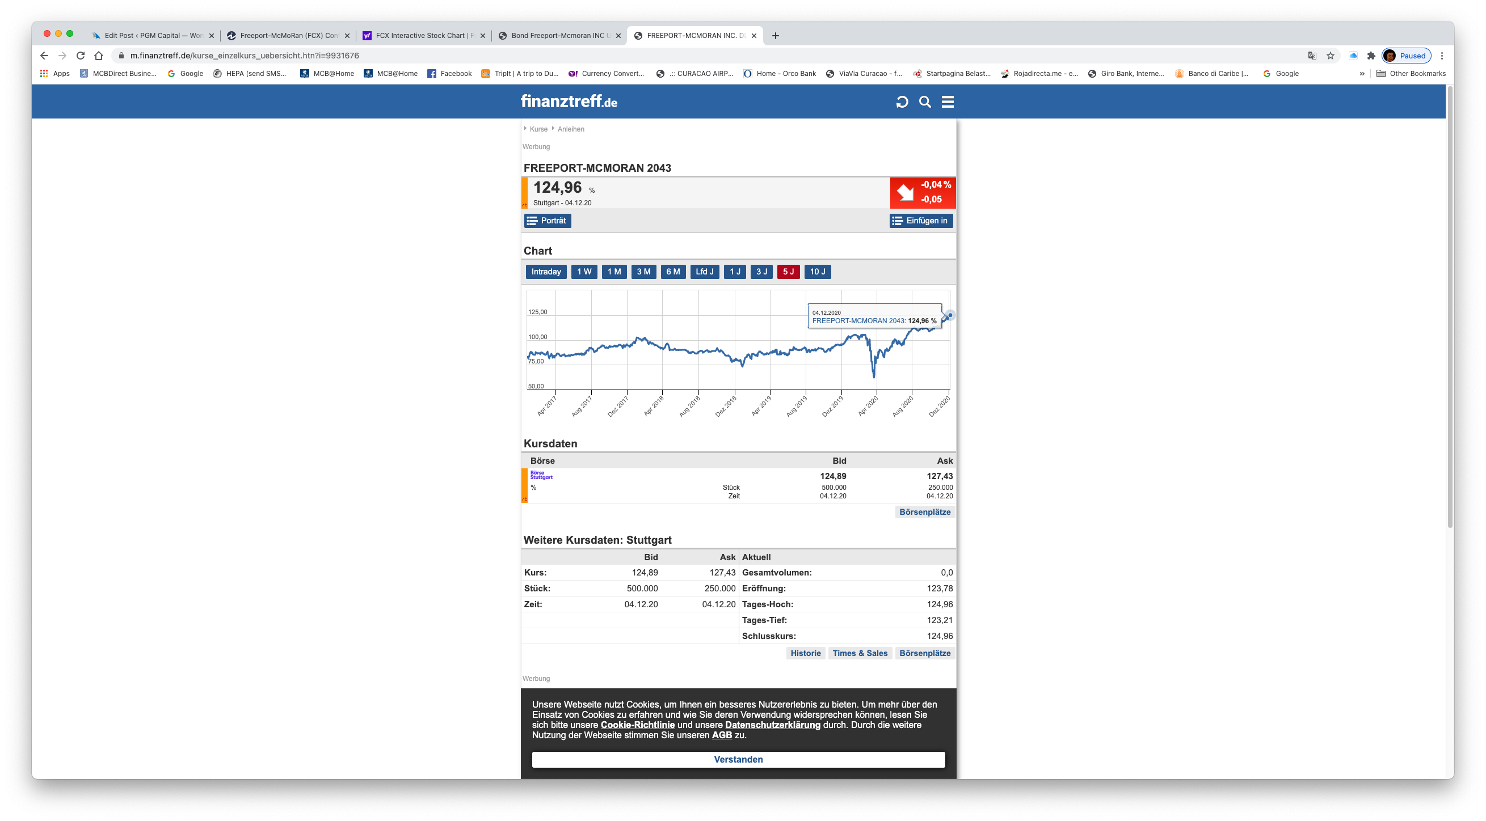This screenshot has width=1486, height=821.
Task: Open the Cookie-Richtlinie link
Action: click(x=637, y=725)
